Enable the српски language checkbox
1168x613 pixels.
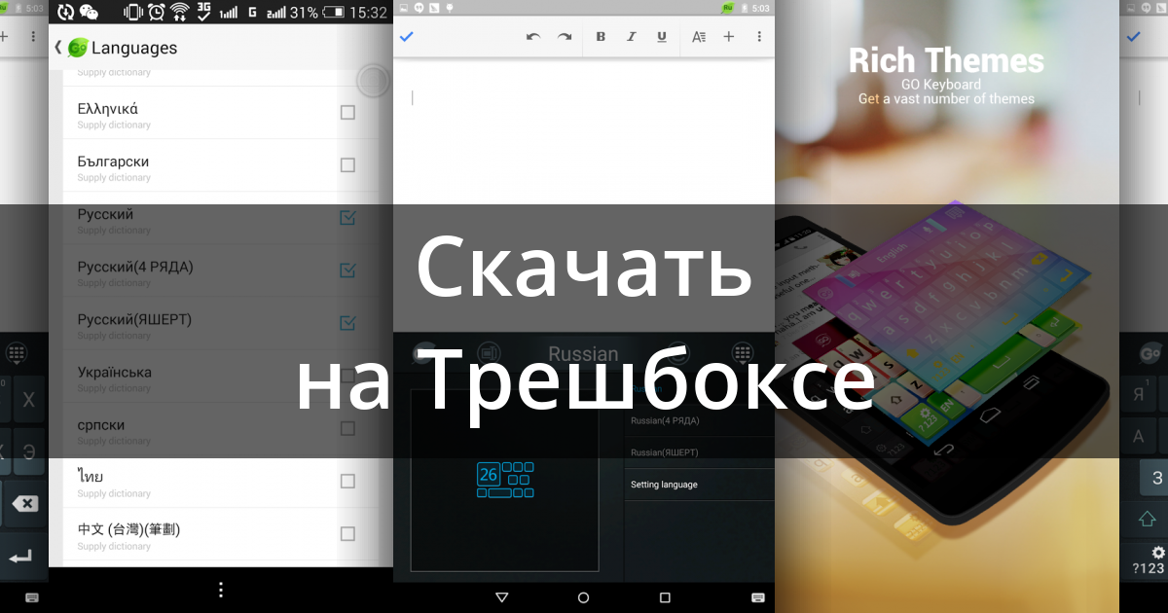click(x=347, y=428)
